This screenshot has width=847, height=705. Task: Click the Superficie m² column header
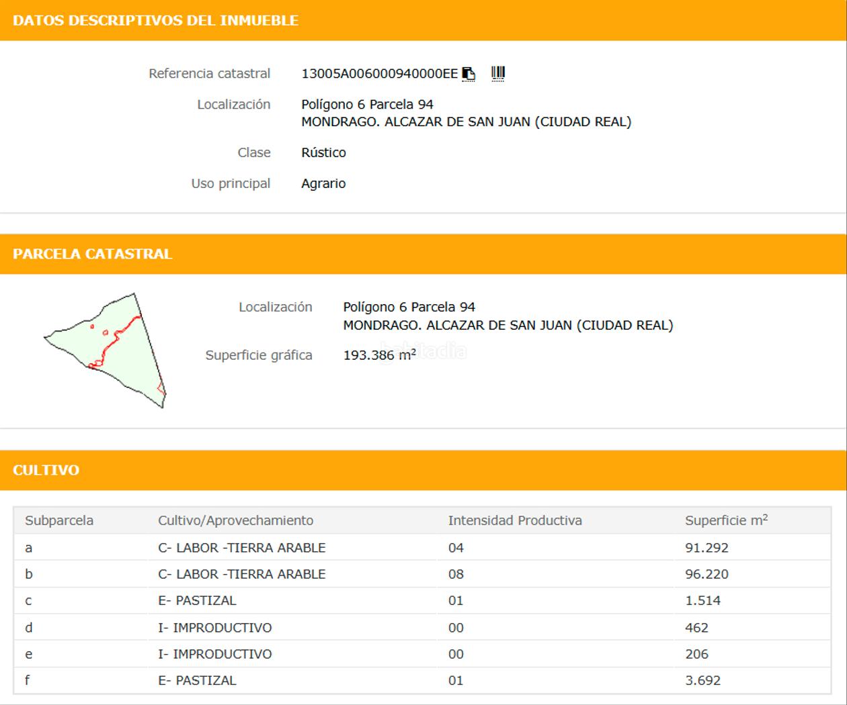(x=726, y=520)
